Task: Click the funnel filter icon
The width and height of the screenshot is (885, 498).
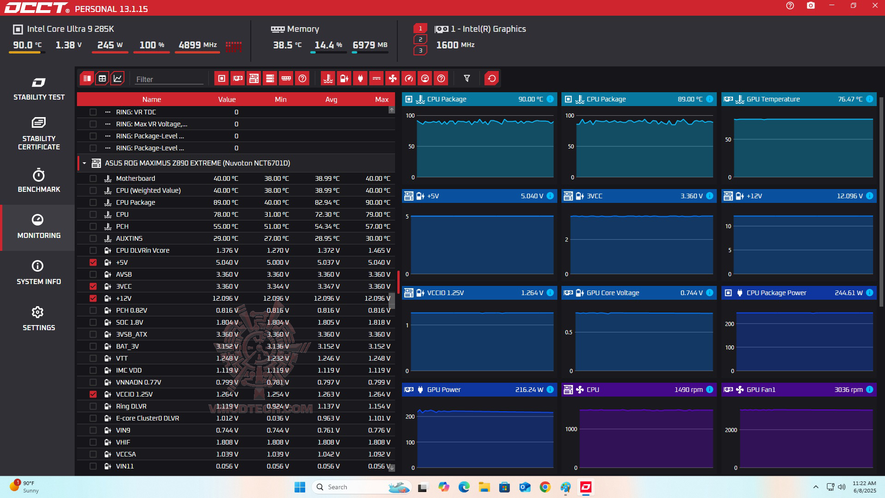Action: coord(467,78)
